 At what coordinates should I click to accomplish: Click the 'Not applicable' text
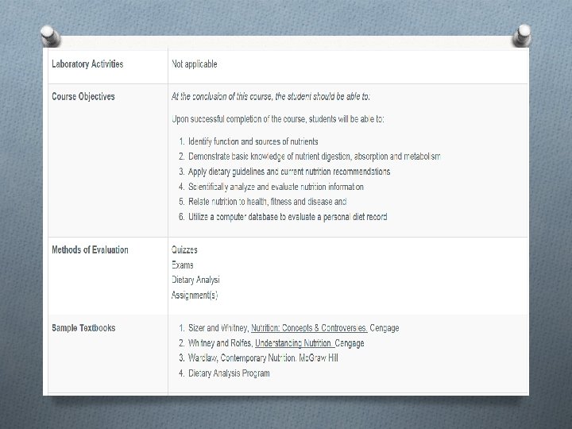(x=195, y=64)
